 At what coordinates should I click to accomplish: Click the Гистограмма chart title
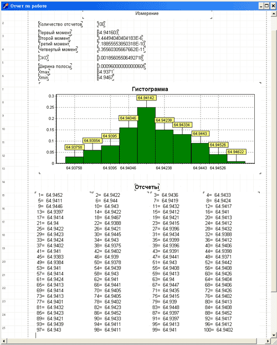150,89
